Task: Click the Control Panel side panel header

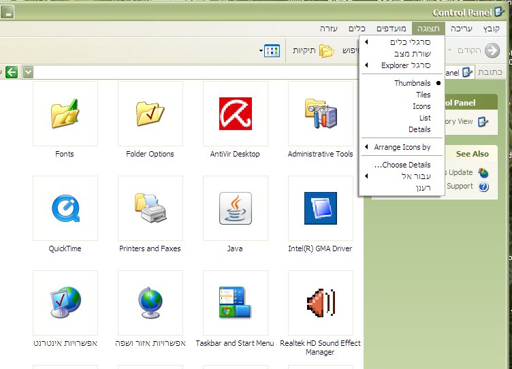Action: pos(471,103)
